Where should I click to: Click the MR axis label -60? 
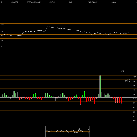click(134, 112)
